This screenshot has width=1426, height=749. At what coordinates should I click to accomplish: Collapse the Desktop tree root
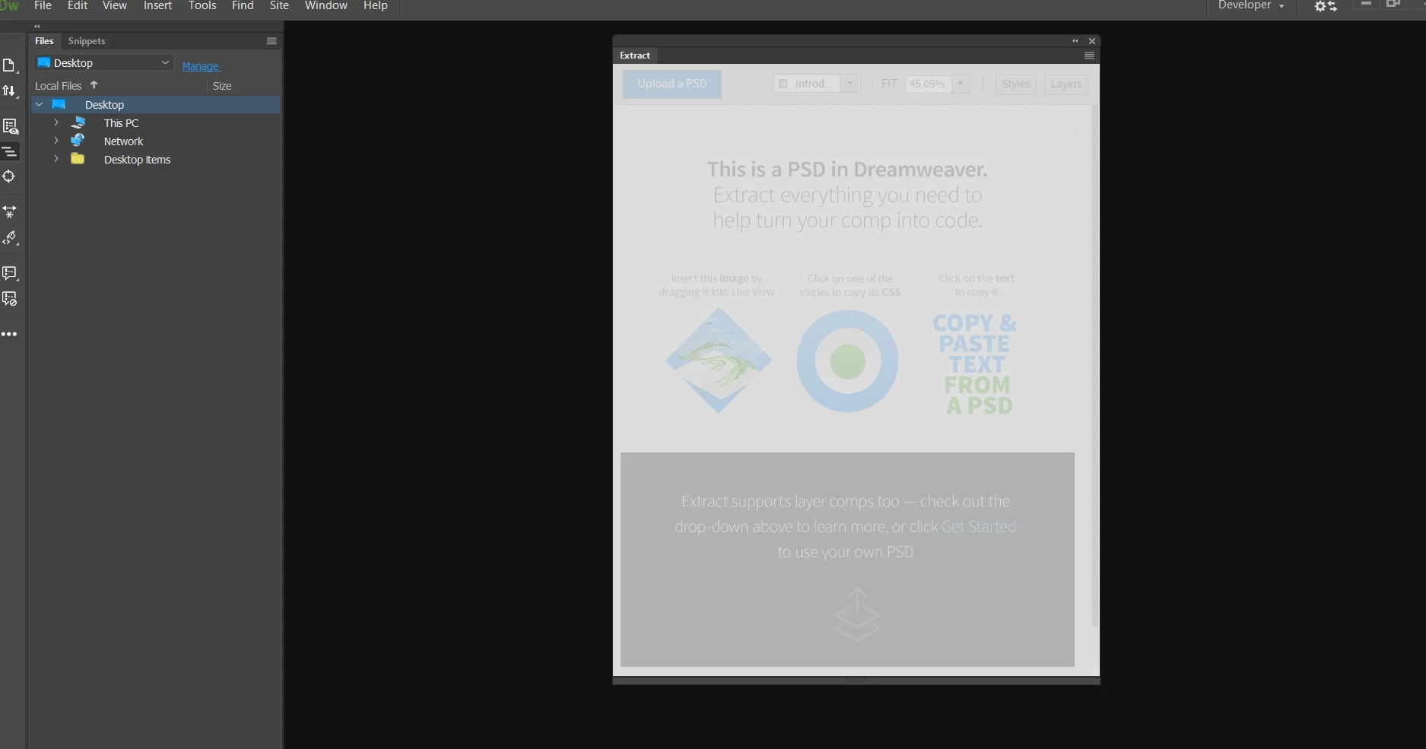40,104
